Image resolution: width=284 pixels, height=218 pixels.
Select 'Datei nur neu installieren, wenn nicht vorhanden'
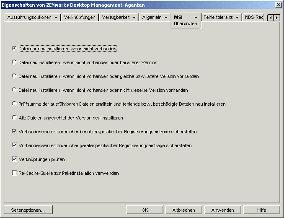tap(14, 48)
